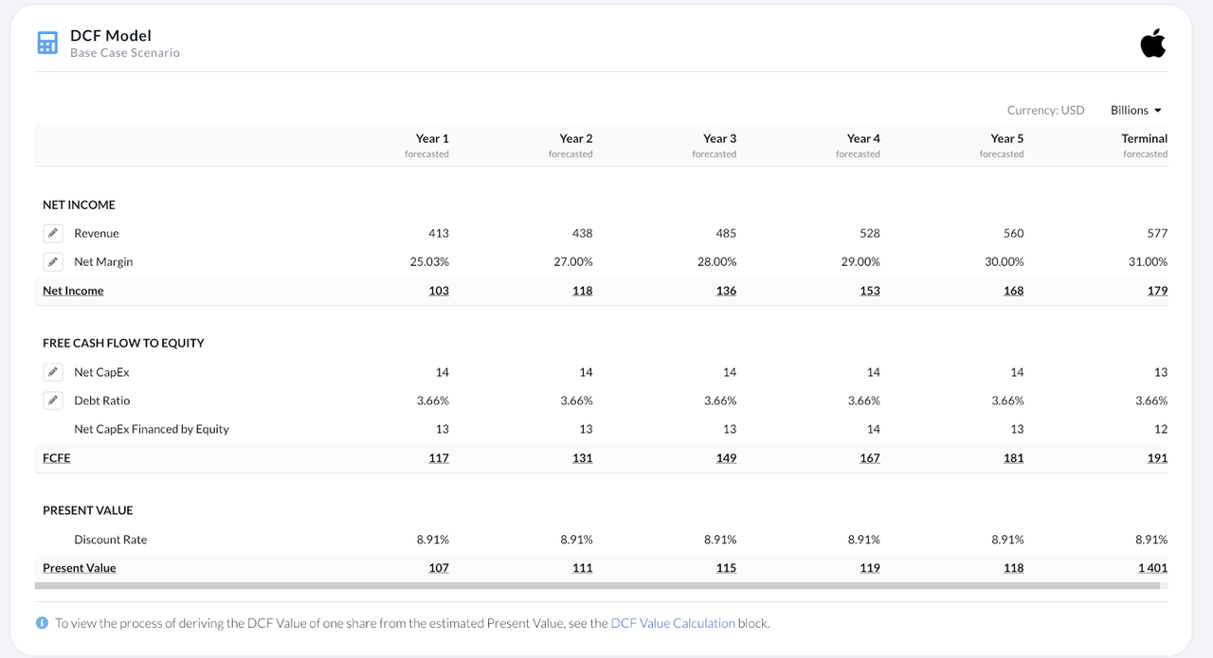Viewport: 1213px width, 658px height.
Task: Select the Year 1 column header
Action: [x=431, y=138]
